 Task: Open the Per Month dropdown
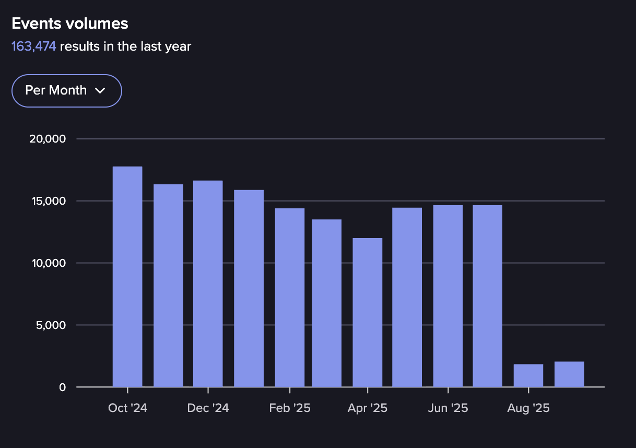point(66,91)
